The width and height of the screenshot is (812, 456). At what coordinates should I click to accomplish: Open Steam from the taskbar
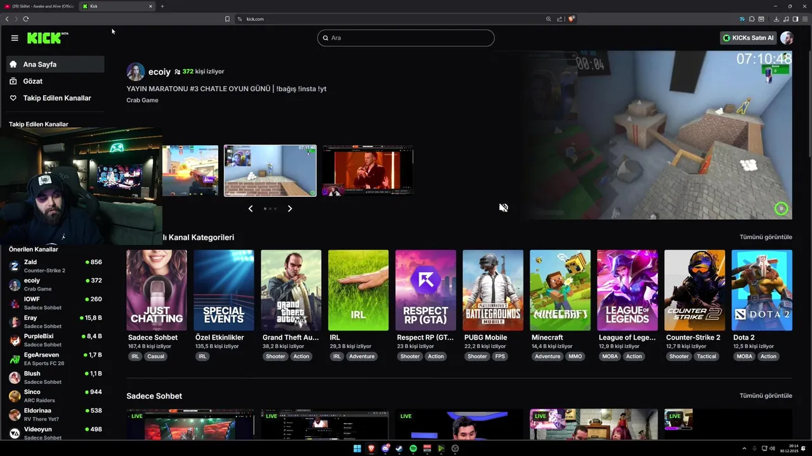pyautogui.click(x=399, y=448)
